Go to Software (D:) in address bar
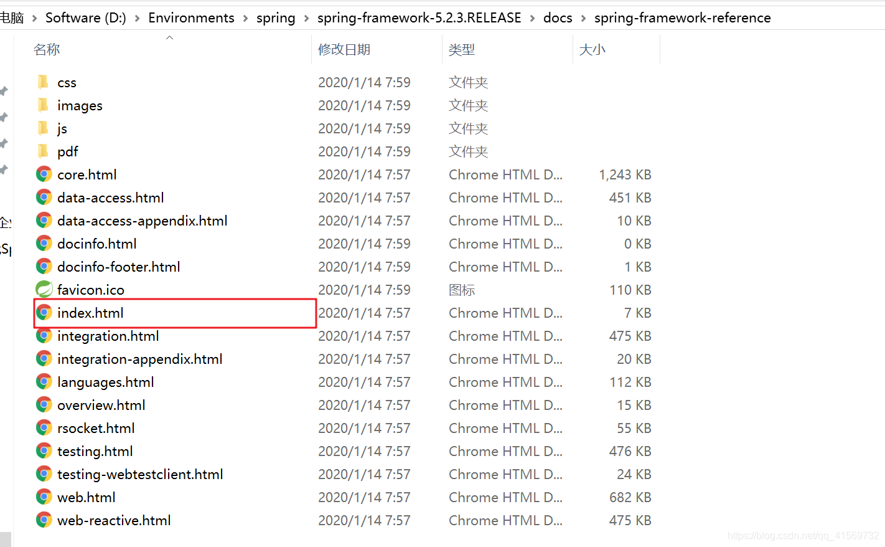The height and width of the screenshot is (547, 885). coord(86,17)
